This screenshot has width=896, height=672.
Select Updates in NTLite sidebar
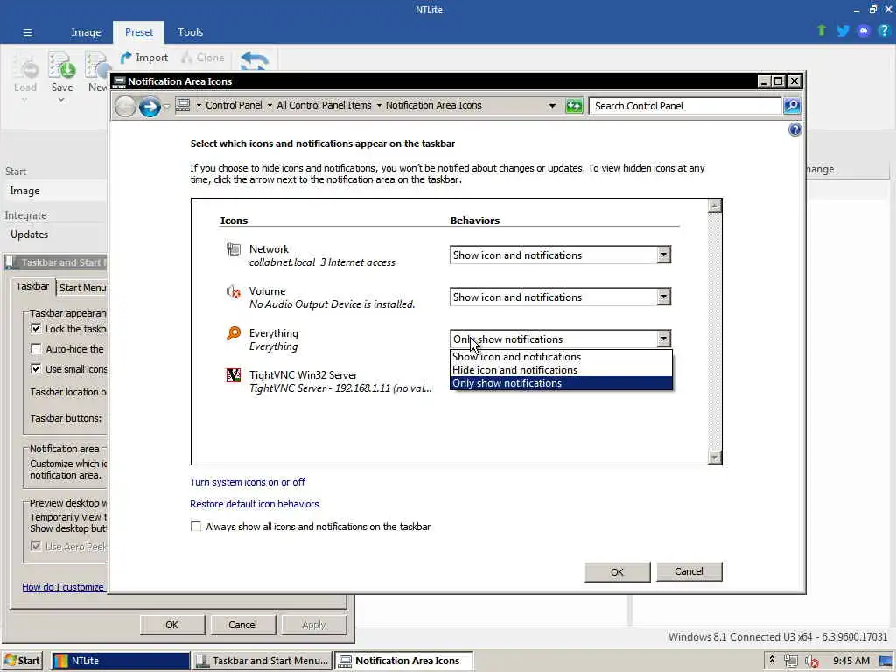[29, 234]
